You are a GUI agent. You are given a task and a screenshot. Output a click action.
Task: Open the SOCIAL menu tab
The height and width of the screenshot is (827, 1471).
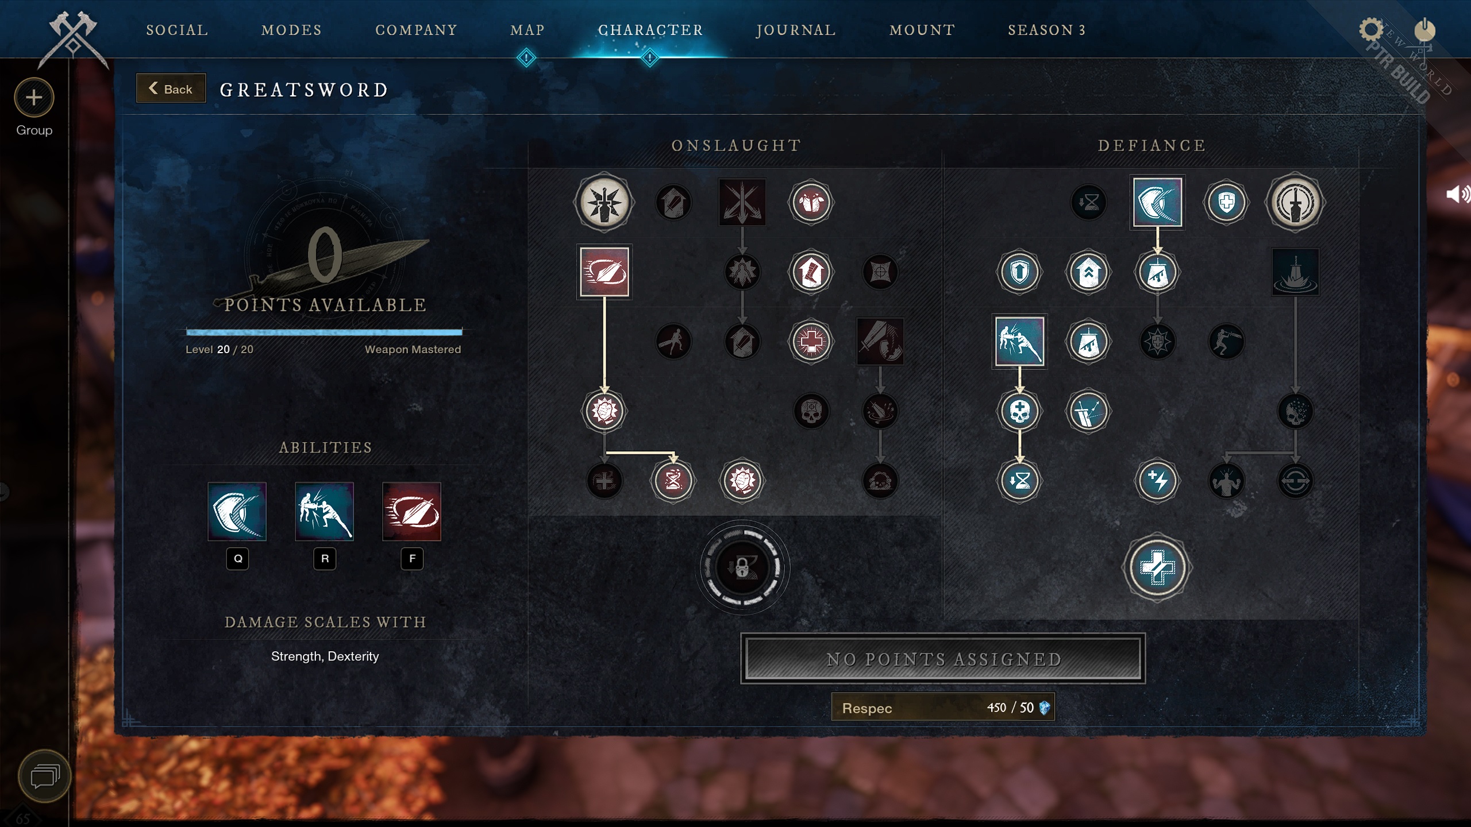tap(177, 30)
